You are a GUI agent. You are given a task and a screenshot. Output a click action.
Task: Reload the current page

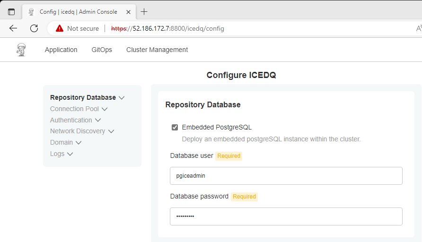34,28
